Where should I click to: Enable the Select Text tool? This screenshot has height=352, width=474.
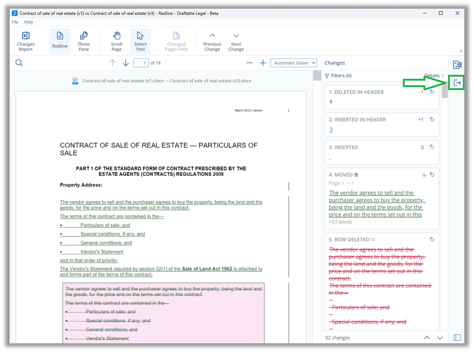point(140,41)
